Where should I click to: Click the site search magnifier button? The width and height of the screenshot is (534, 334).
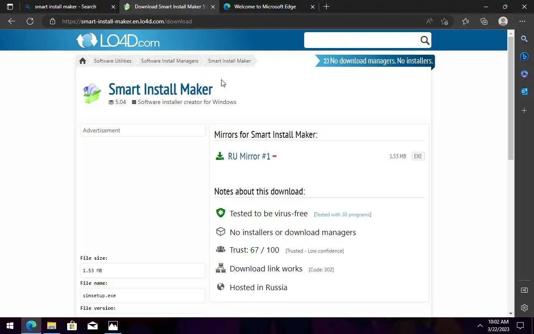coord(425,40)
